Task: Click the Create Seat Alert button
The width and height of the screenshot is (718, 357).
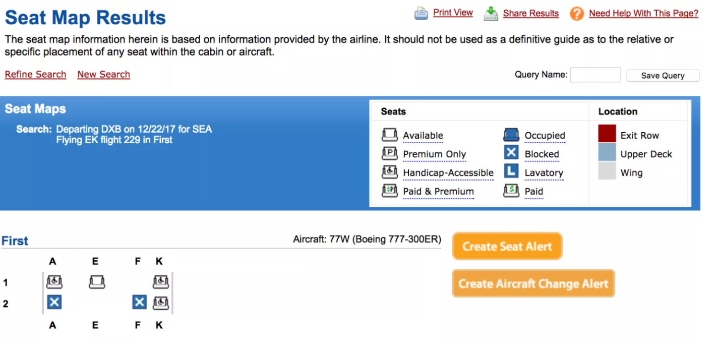Action: (507, 247)
